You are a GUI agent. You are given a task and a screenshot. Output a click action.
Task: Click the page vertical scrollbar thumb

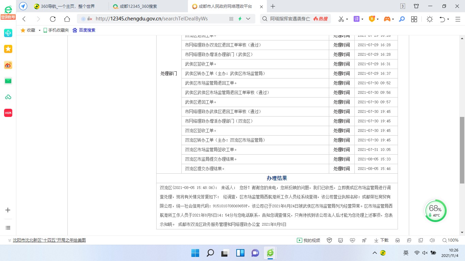(x=462, y=150)
